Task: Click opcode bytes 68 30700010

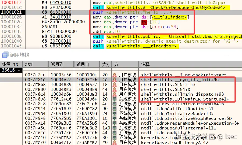Action: click(x=56, y=41)
